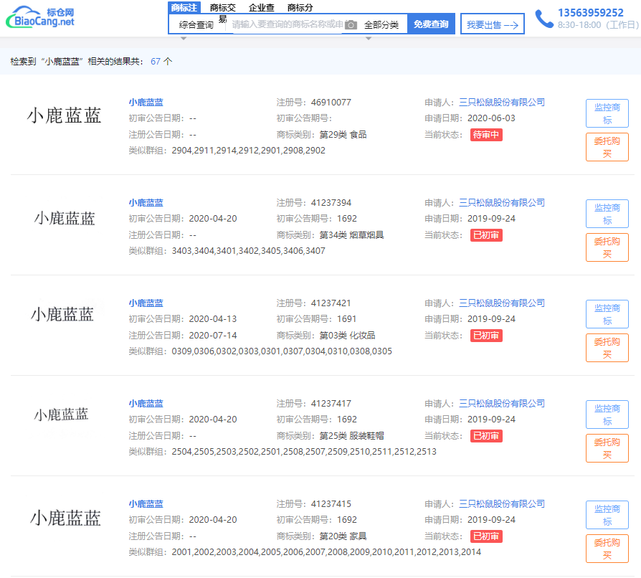Click 委托购买 for registration 41237417
Image resolution: width=641 pixels, height=578 pixels.
(607, 448)
